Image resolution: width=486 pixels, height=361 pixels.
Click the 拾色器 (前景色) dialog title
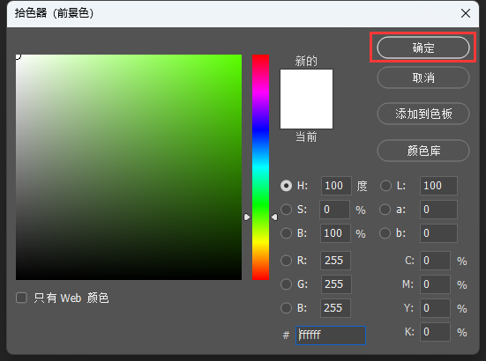pyautogui.click(x=54, y=13)
